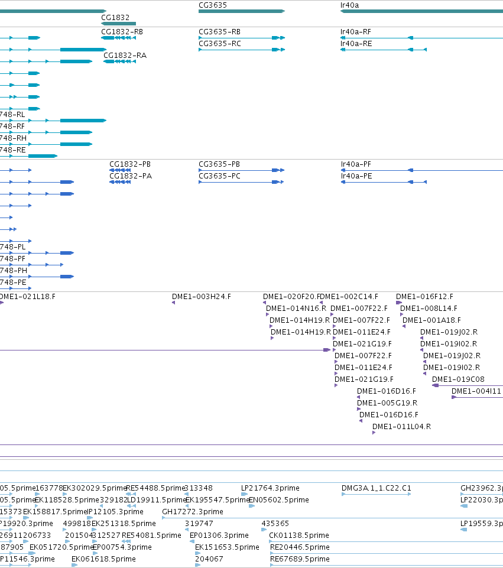
Task: Select EST label EK061618.5prime
Action: [x=103, y=559]
